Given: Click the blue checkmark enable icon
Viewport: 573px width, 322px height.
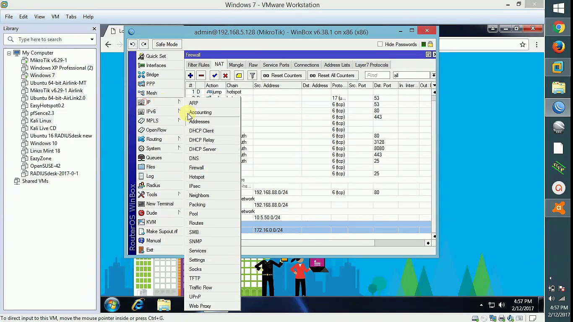Looking at the screenshot, I should 215,75.
